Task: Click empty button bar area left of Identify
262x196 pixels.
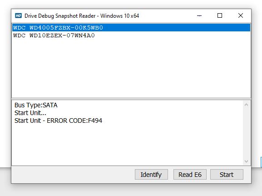Action: coord(73,175)
